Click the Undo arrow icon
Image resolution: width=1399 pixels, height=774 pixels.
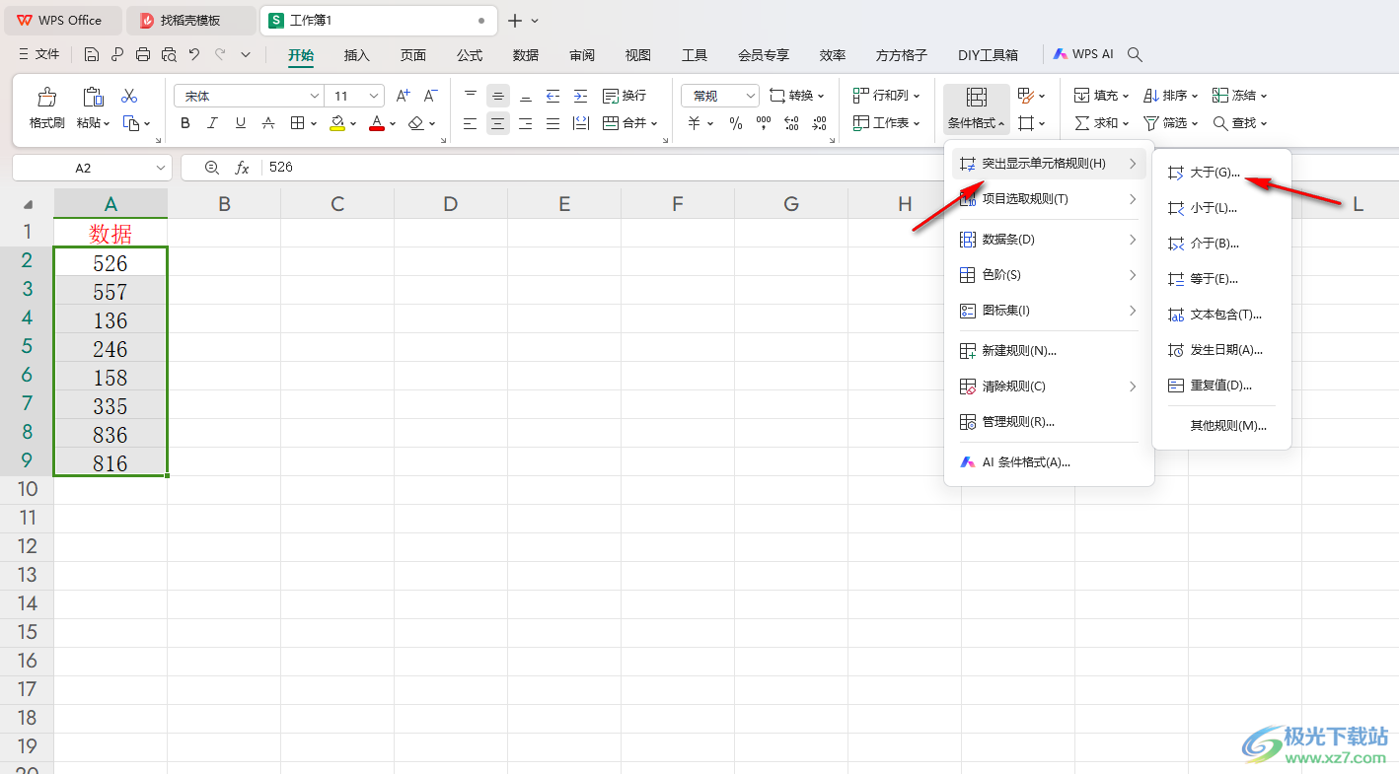194,55
